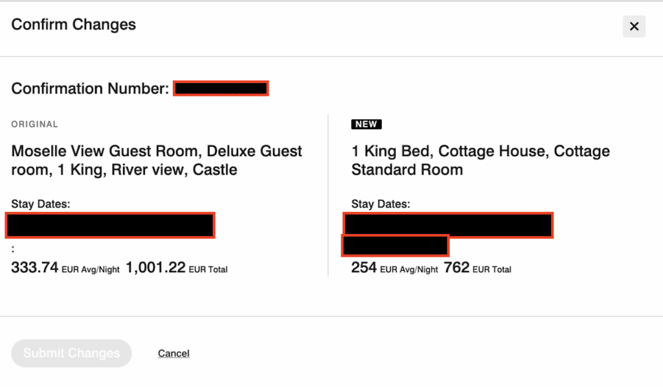Click the original Stay Dates label
The height and width of the screenshot is (387, 663).
click(40, 204)
